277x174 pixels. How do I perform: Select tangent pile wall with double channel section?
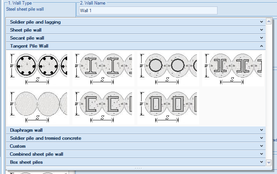[x=233, y=69]
